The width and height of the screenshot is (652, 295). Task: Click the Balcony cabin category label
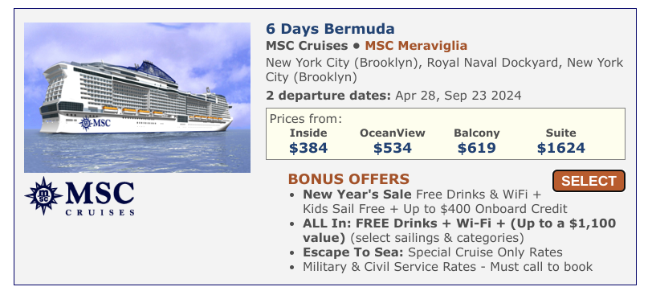[476, 133]
